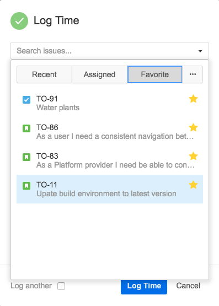Cancel the Log Time dialog

click(188, 286)
